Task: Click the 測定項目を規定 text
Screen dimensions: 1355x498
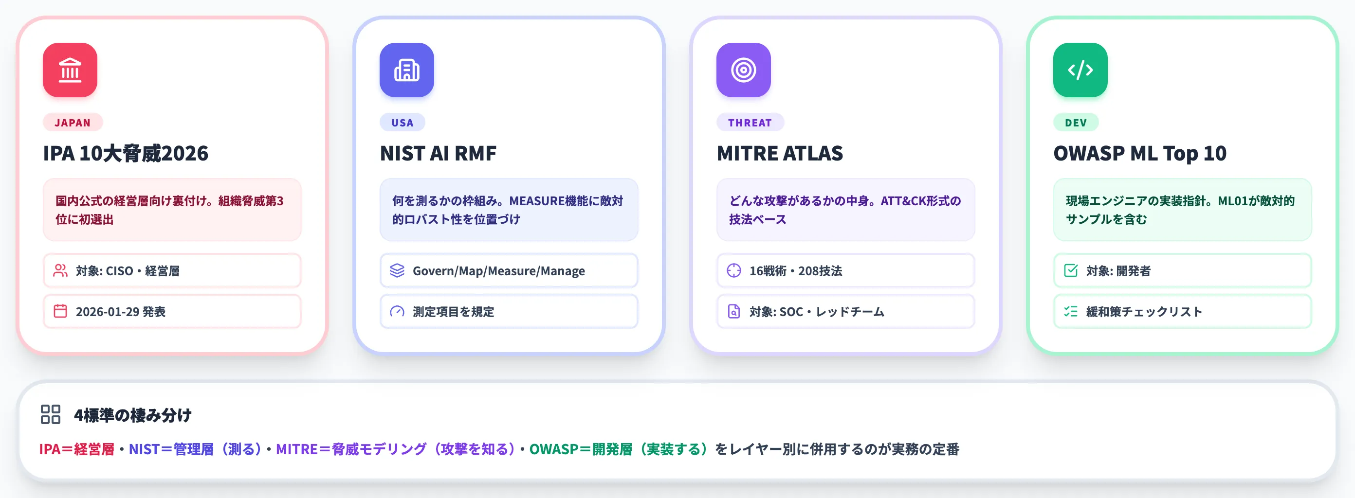Action: [x=454, y=312]
